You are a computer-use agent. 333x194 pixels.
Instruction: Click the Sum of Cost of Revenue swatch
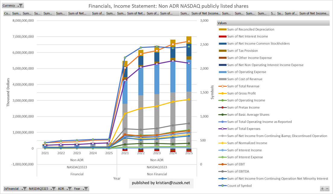[x=222, y=79]
